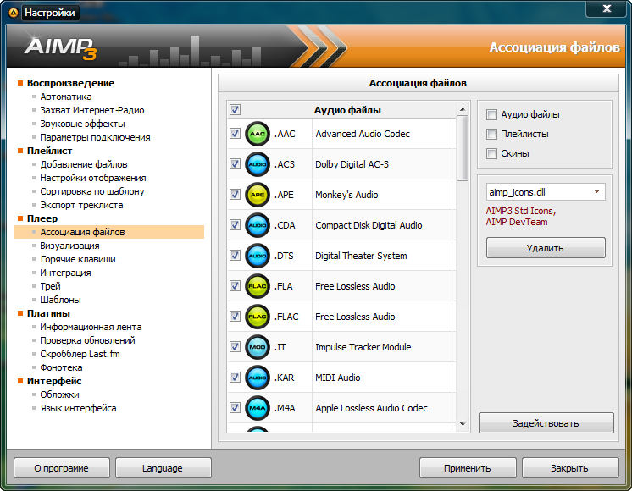Click the APE Monkey's Audio icon

click(258, 195)
